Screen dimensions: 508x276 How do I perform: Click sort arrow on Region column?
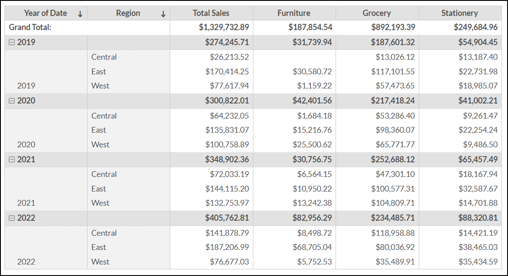coord(163,14)
